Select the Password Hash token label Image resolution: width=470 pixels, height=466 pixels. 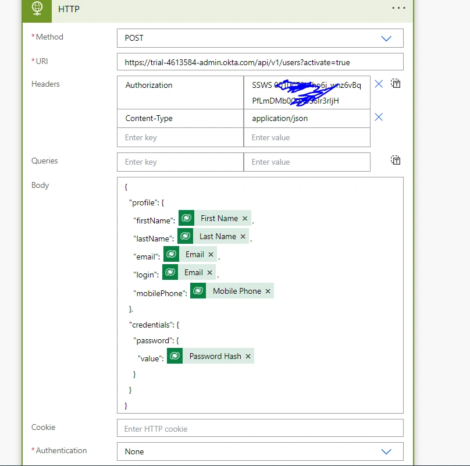pos(215,356)
